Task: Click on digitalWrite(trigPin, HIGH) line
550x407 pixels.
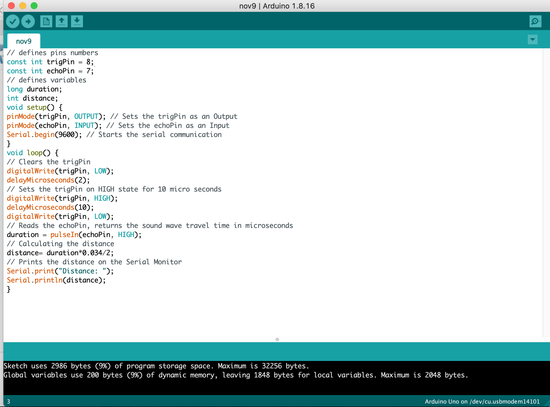Action: point(62,198)
